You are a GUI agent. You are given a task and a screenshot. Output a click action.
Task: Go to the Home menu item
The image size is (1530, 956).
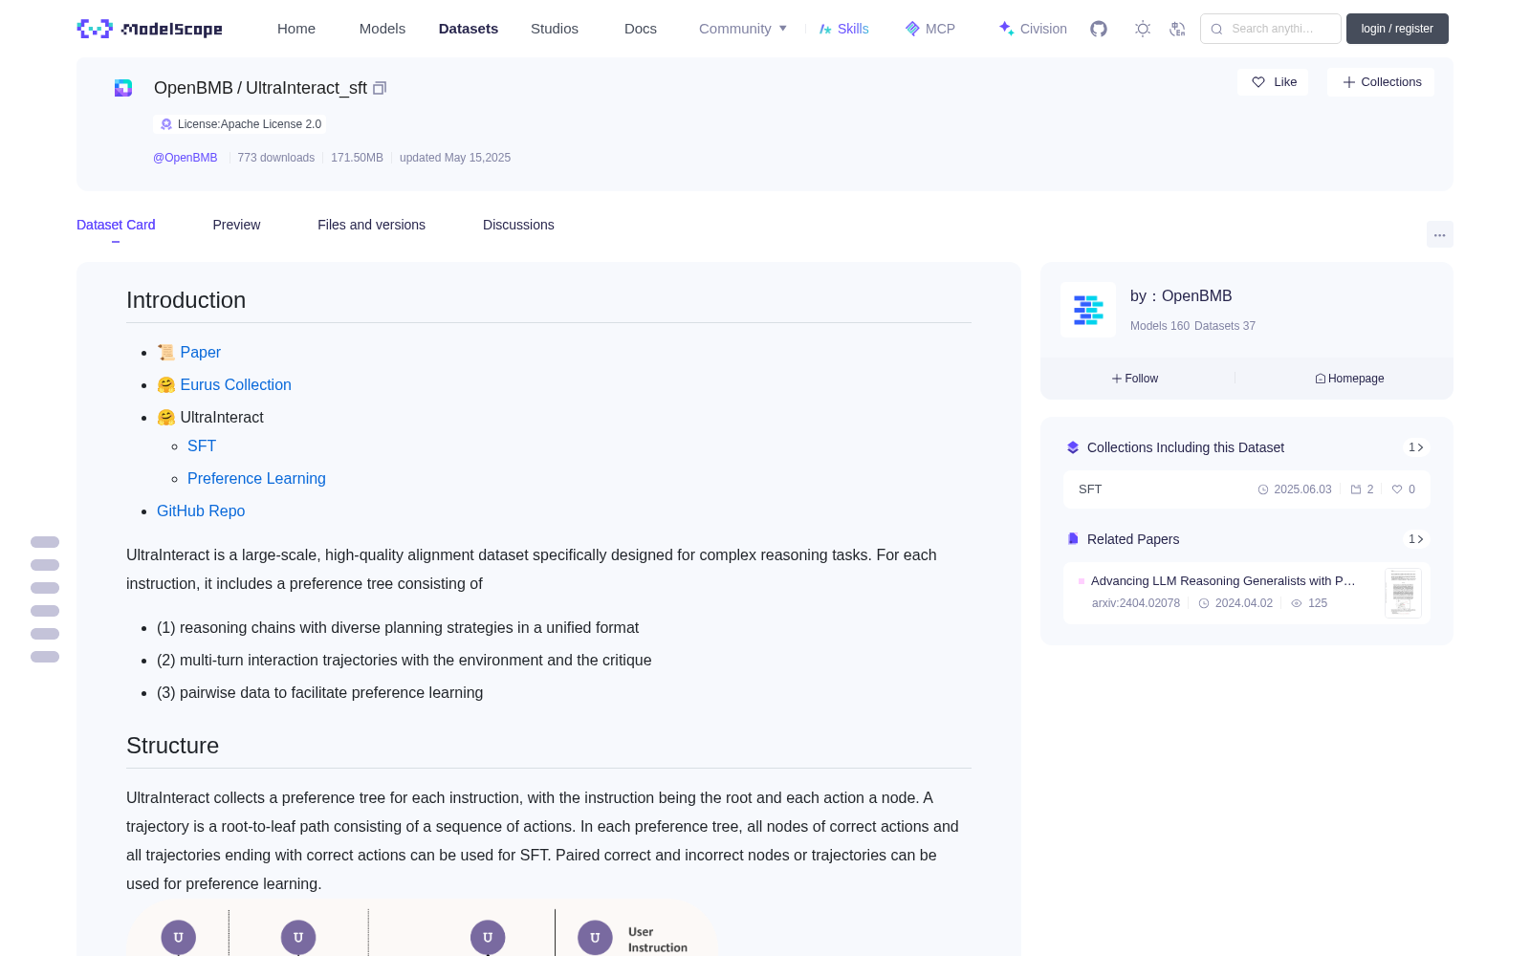click(x=296, y=29)
